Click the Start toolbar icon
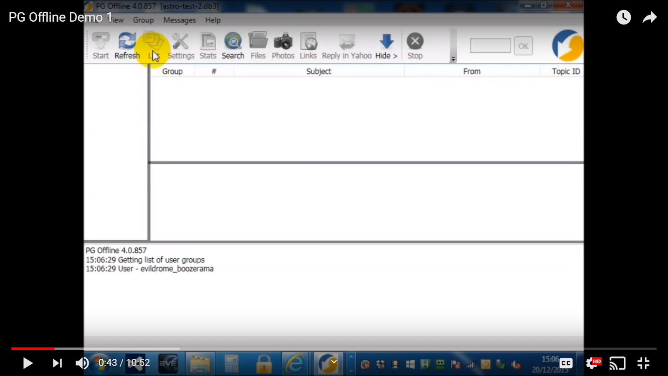The height and width of the screenshot is (376, 668). pyautogui.click(x=101, y=46)
